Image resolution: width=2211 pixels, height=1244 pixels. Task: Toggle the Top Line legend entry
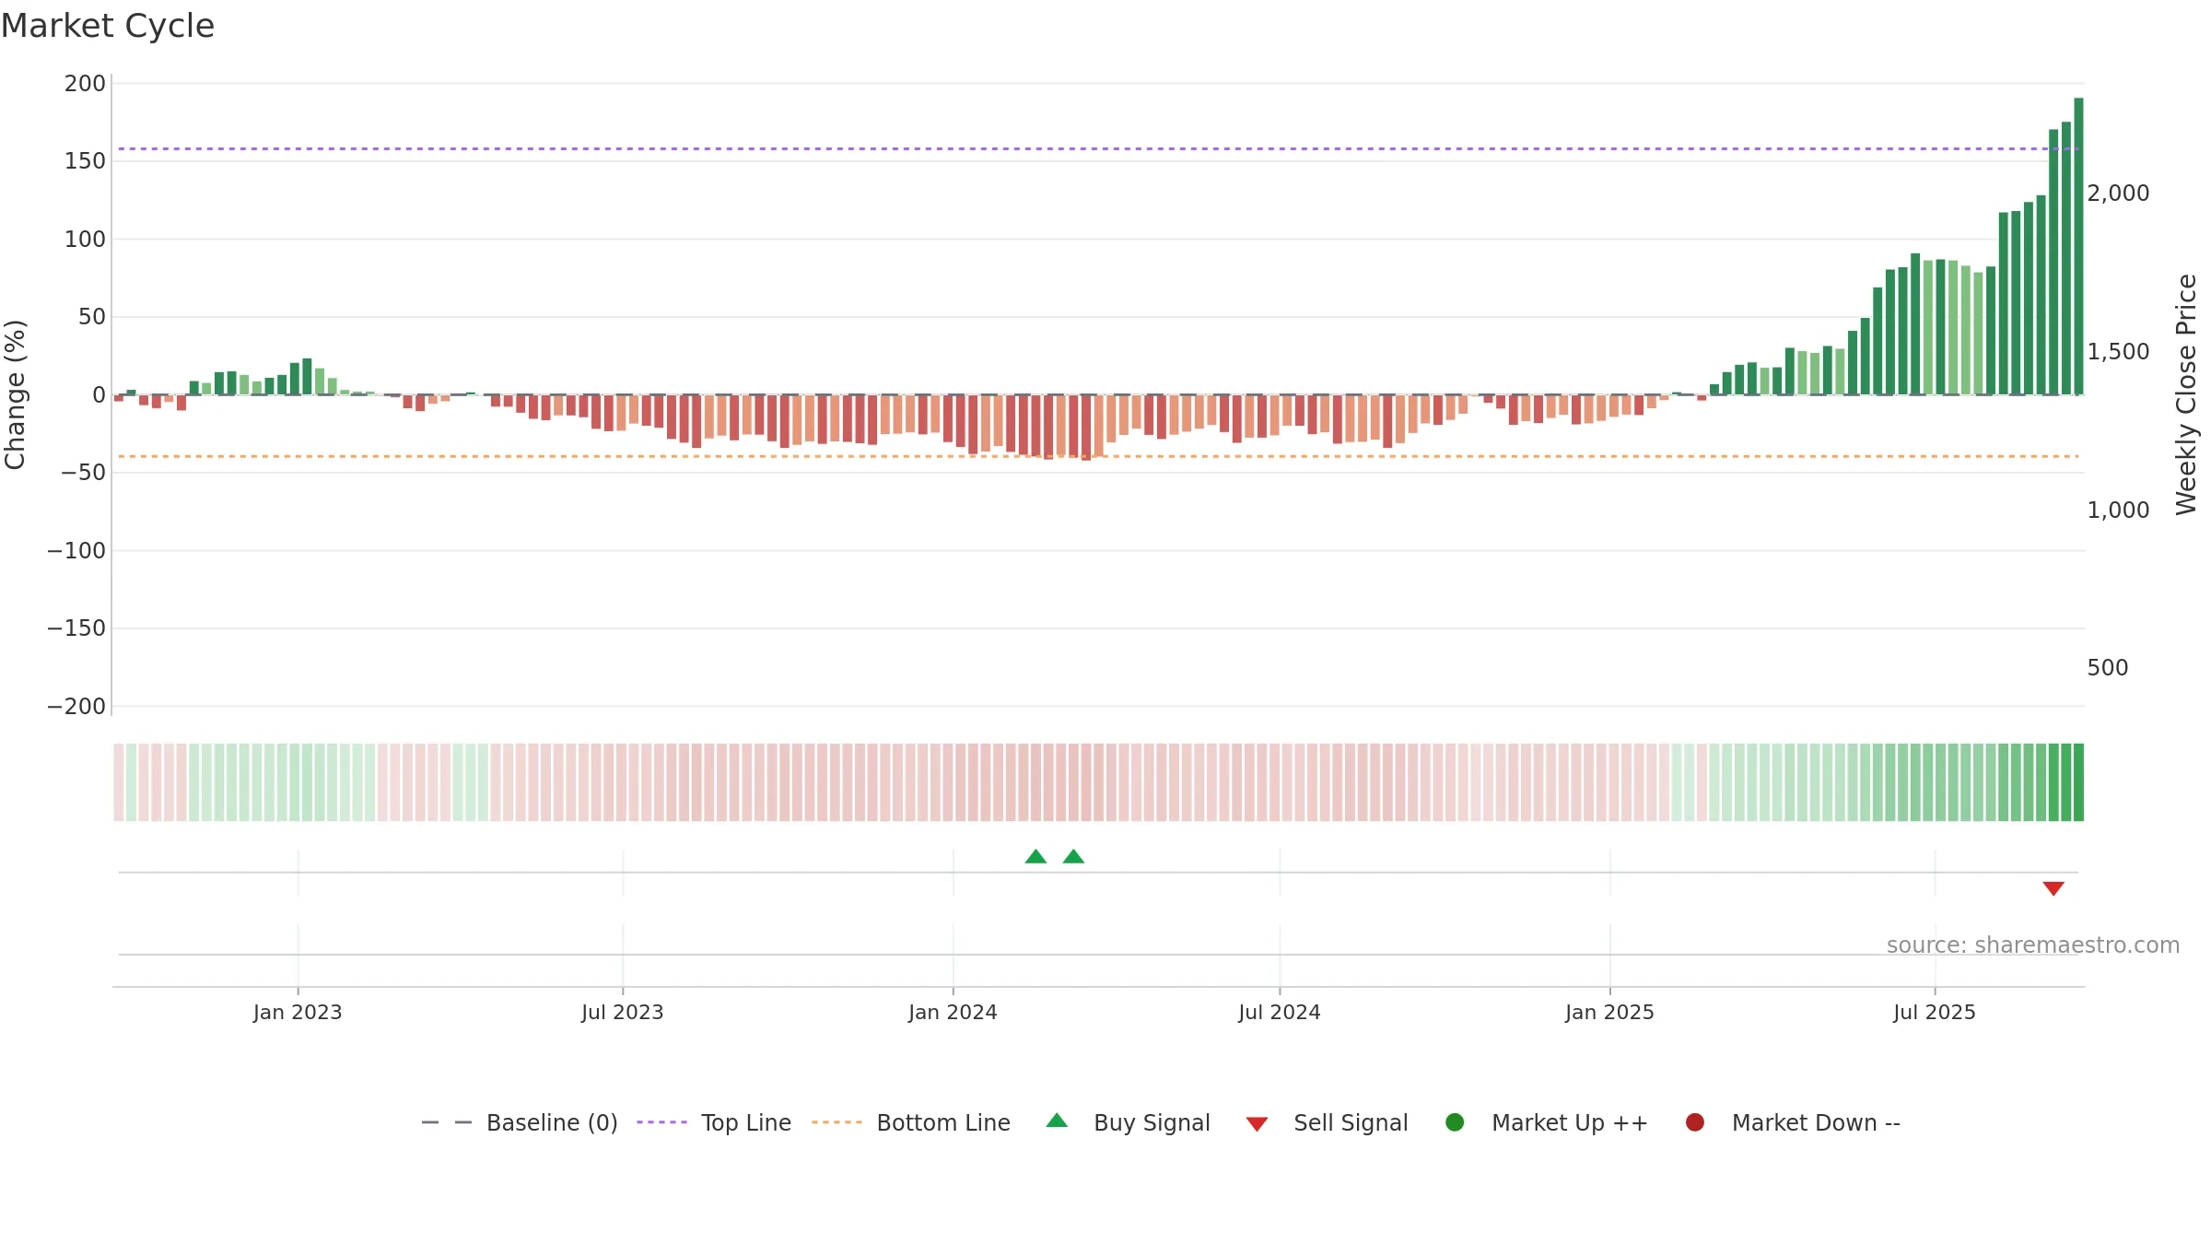(x=714, y=1122)
